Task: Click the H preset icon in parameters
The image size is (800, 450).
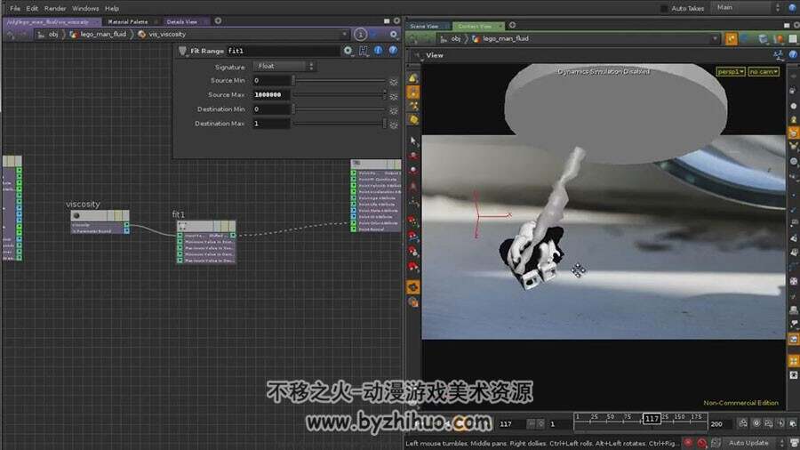Action: tap(364, 51)
